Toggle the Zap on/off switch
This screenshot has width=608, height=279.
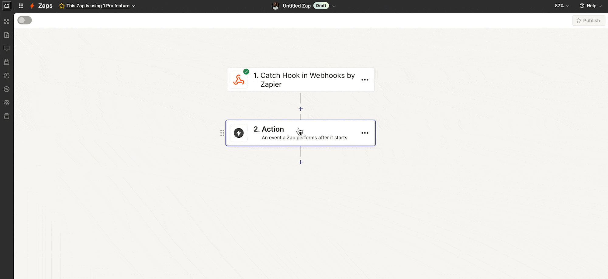coord(25,20)
